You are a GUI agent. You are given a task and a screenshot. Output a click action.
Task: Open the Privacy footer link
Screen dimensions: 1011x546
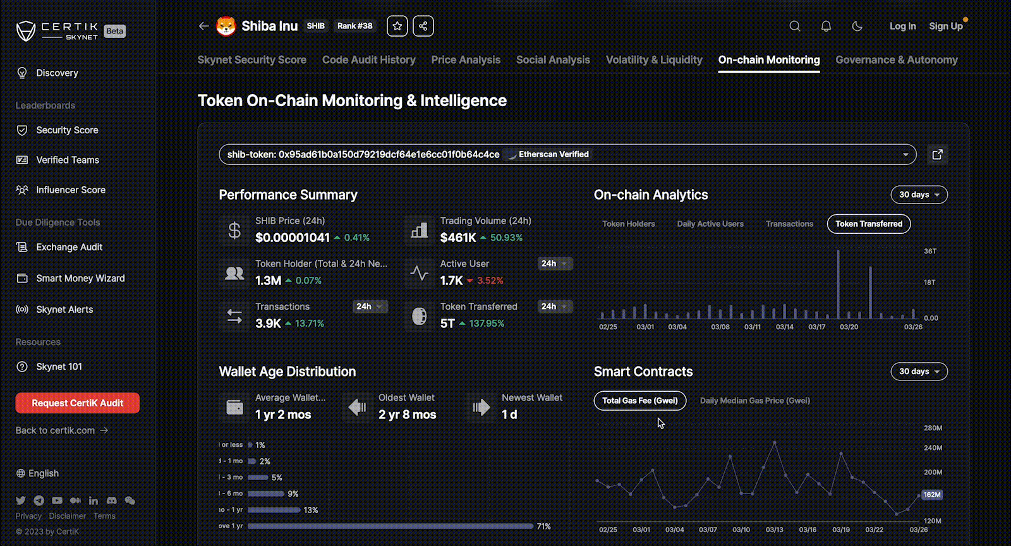28,516
